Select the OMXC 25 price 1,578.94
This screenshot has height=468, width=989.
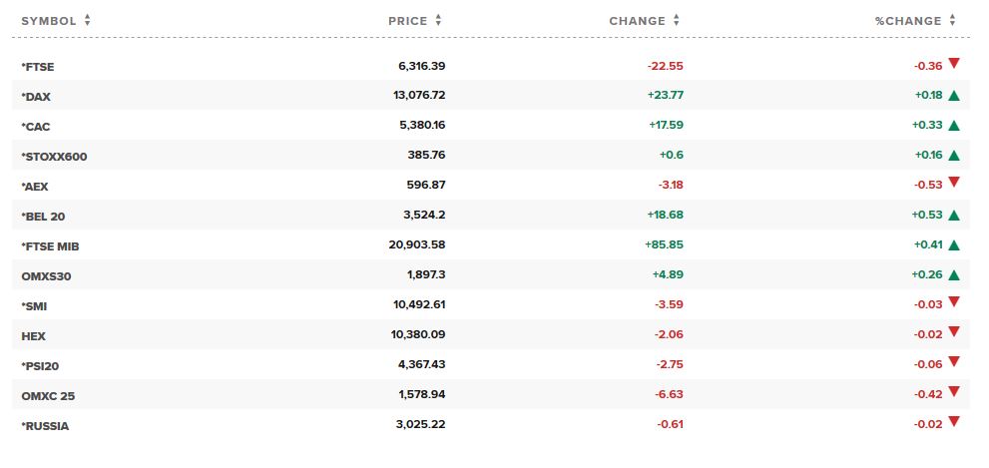[422, 394]
